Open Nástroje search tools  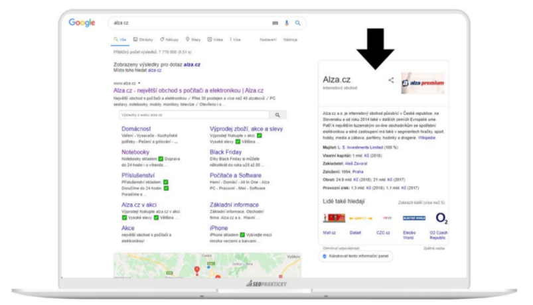pyautogui.click(x=290, y=40)
